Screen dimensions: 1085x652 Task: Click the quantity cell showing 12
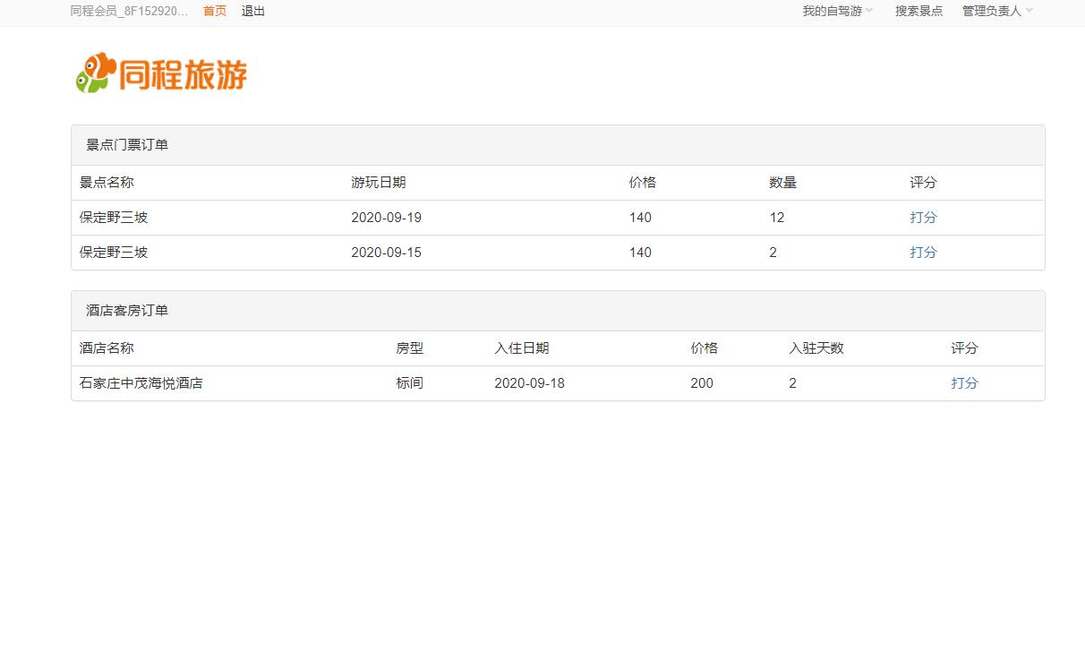[776, 218]
